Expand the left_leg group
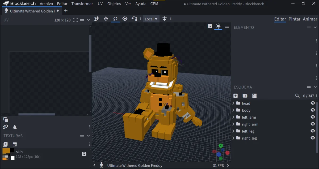This screenshot has height=169, width=319. 233,131
